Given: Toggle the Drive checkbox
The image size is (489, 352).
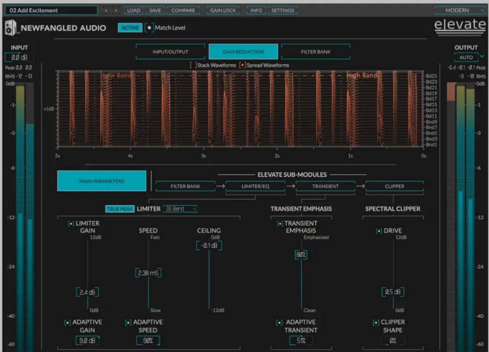Looking at the screenshot, I should tap(379, 231).
